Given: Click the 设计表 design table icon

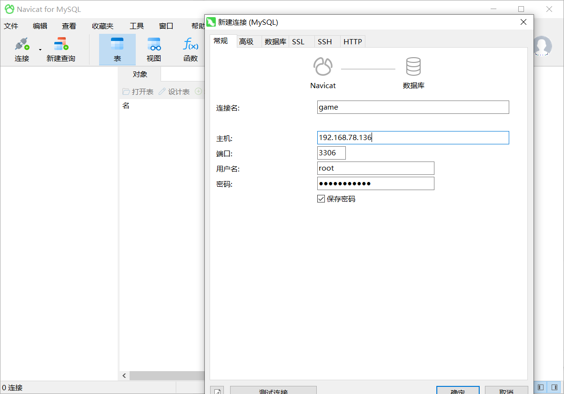Looking at the screenshot, I should coord(162,91).
